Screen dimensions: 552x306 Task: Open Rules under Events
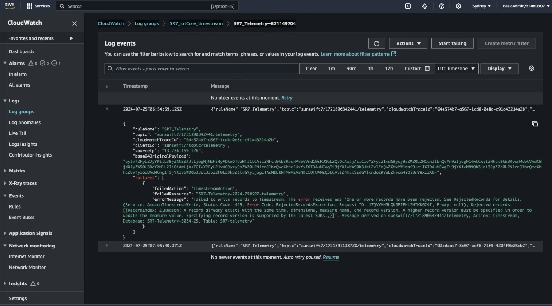point(15,206)
